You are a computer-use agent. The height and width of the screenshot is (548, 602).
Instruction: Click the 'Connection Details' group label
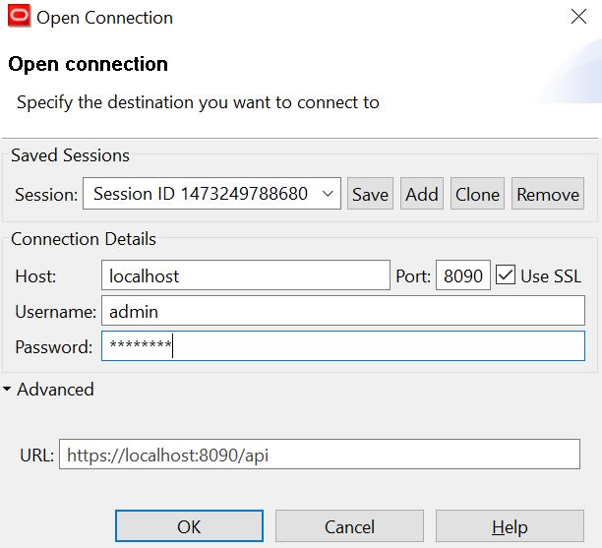84,239
